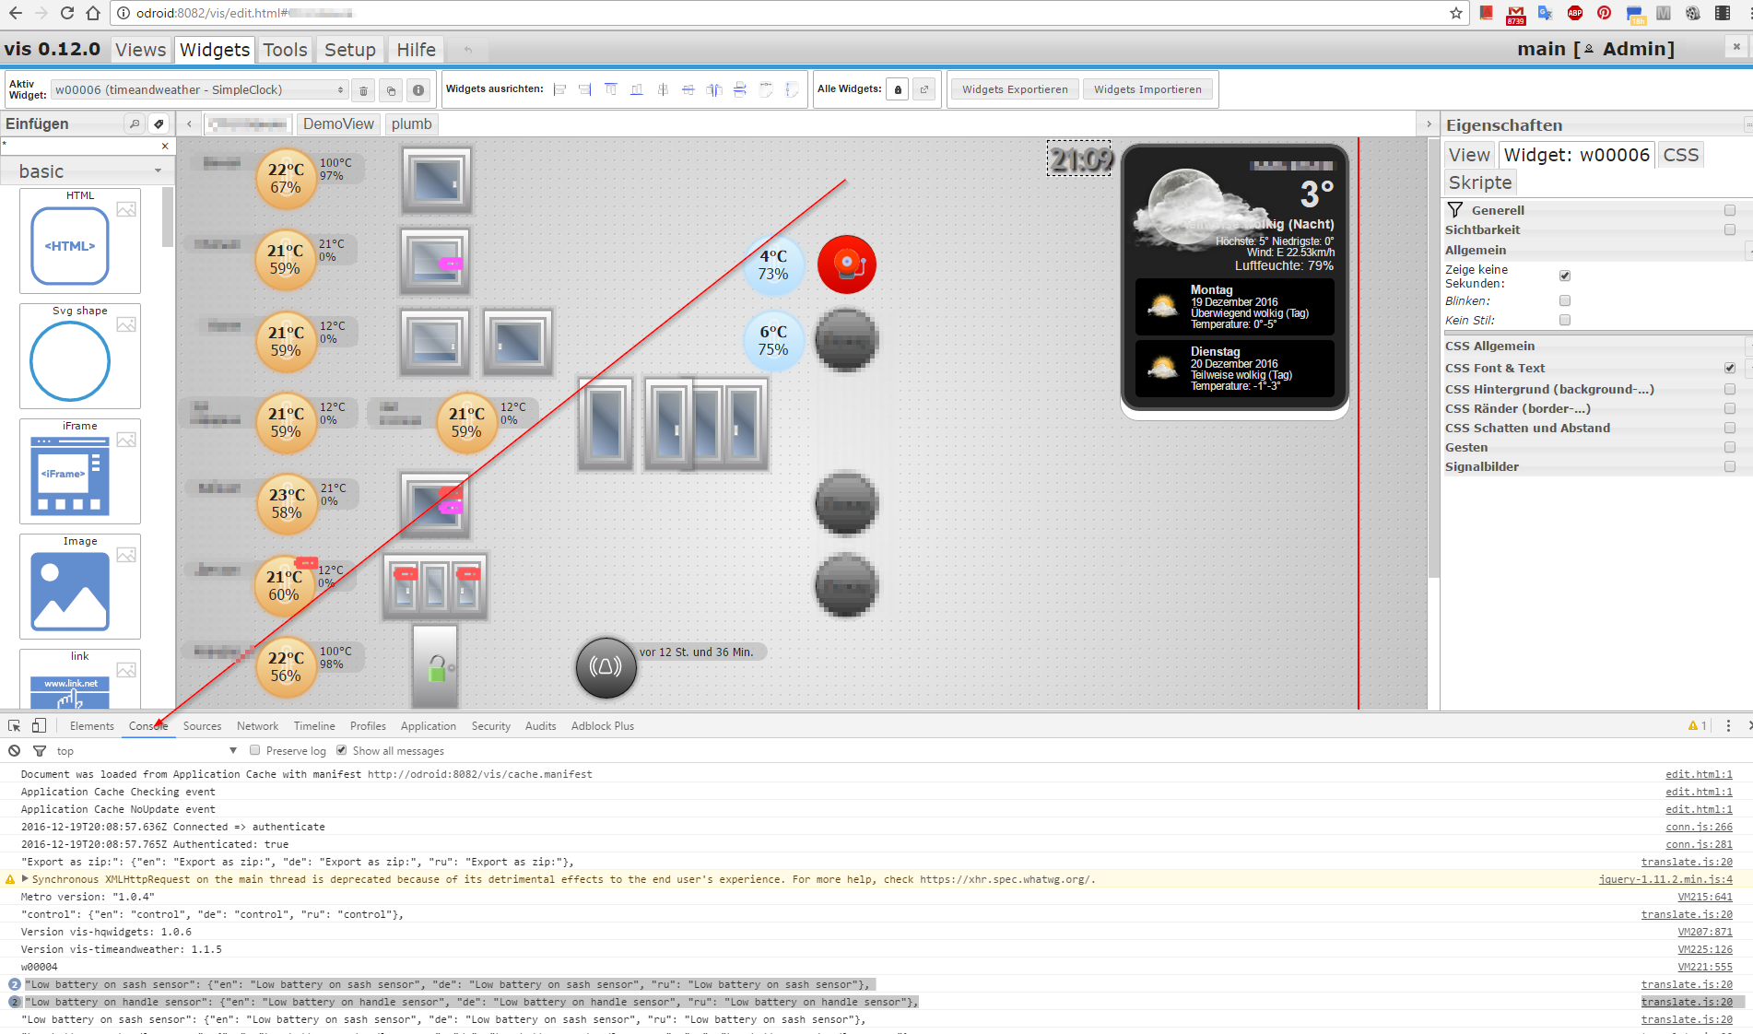This screenshot has width=1753, height=1034.
Task: Click Widgets Importieren button
Action: coord(1147,89)
